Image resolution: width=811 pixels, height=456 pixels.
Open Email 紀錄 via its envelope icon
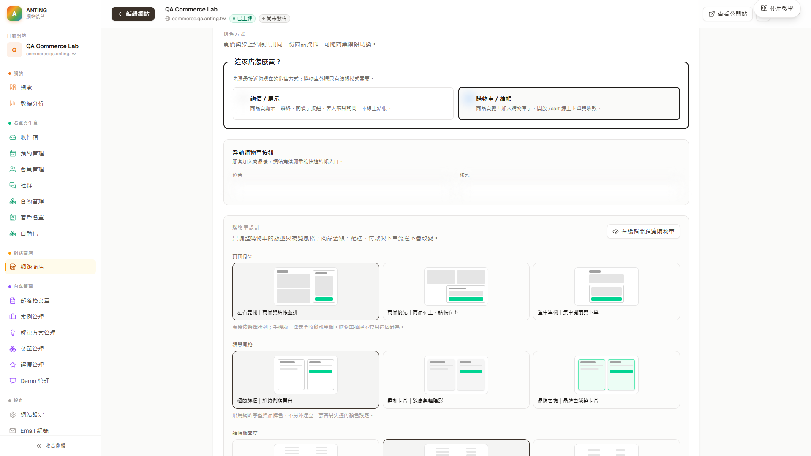click(x=13, y=431)
